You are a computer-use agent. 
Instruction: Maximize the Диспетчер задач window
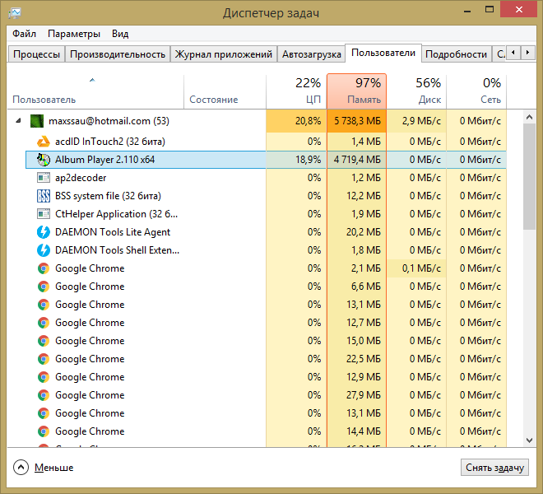point(490,10)
